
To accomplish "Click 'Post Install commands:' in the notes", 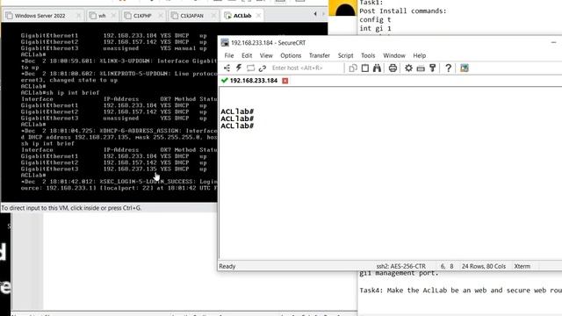I will point(403,11).
